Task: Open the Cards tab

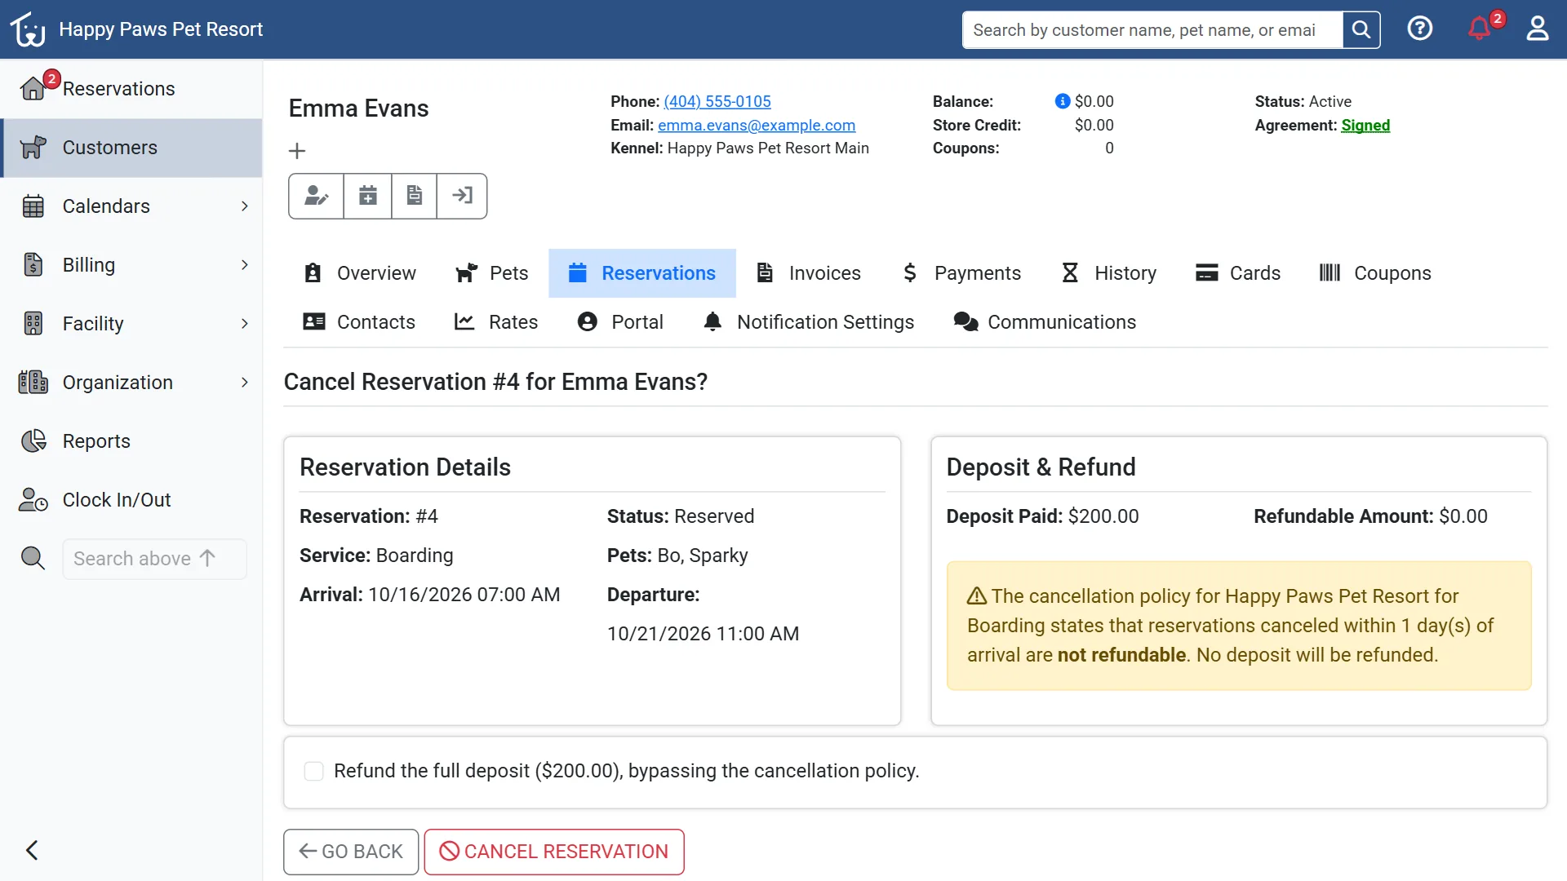Action: pos(1238,273)
